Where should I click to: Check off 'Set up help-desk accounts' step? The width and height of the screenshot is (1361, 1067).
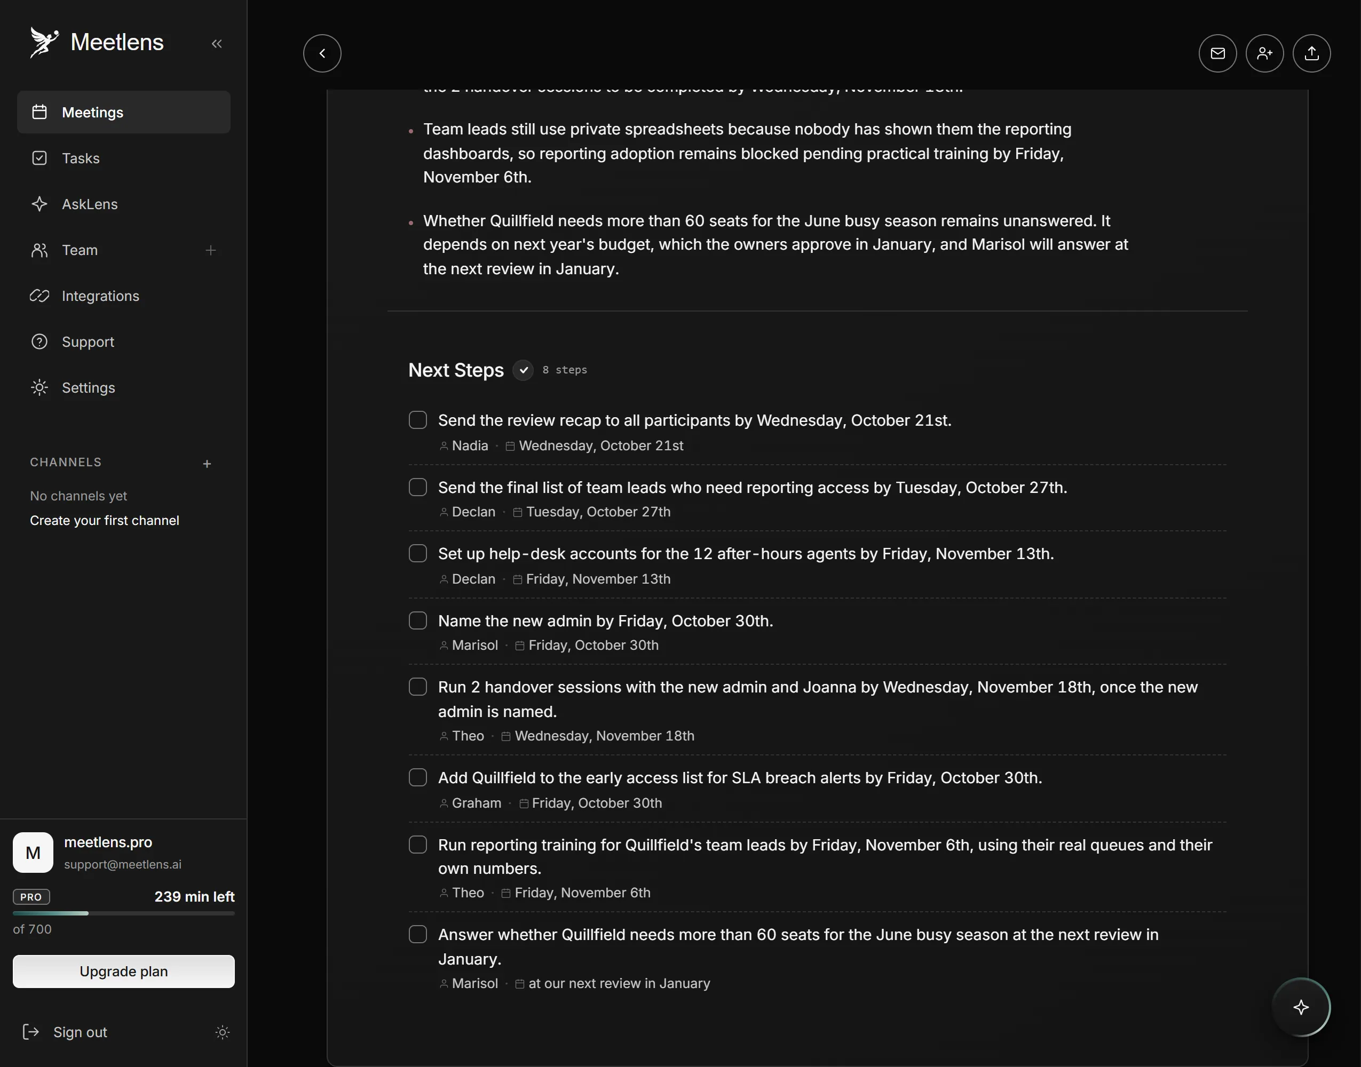point(418,553)
